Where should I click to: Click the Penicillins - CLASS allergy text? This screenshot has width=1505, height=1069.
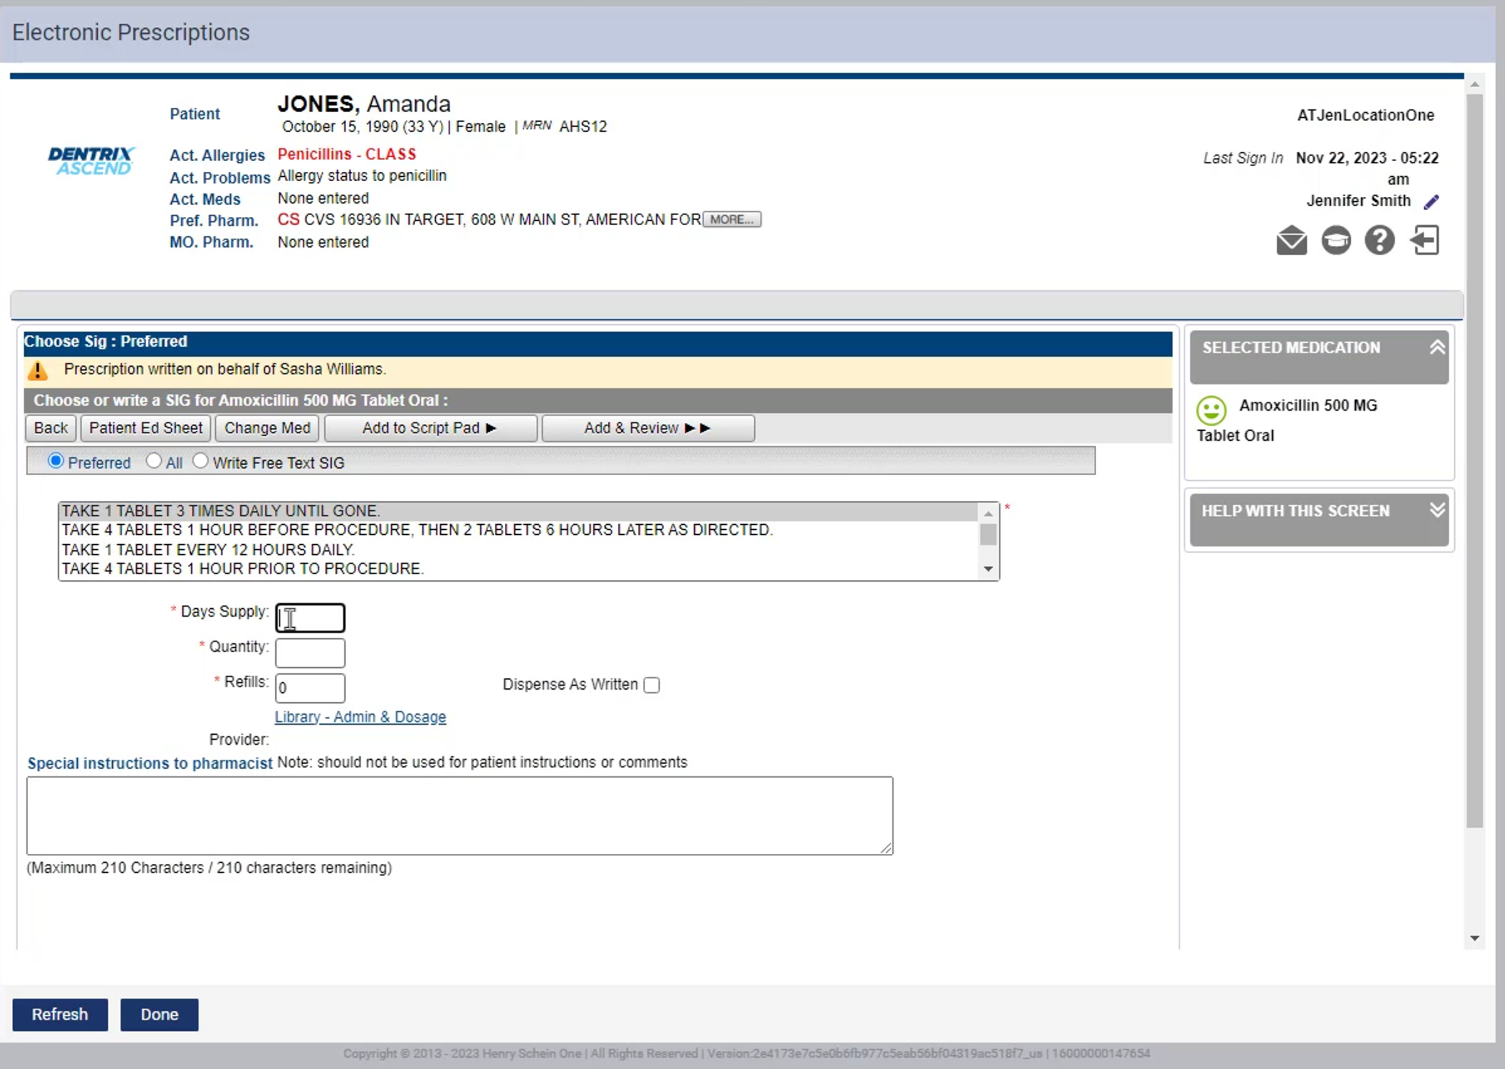coord(347,155)
